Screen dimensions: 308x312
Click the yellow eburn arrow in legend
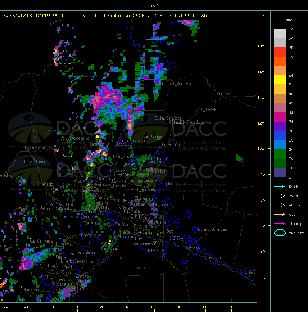tap(280, 205)
